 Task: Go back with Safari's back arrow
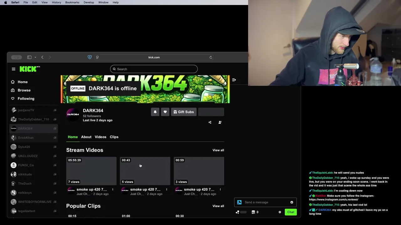point(42,57)
